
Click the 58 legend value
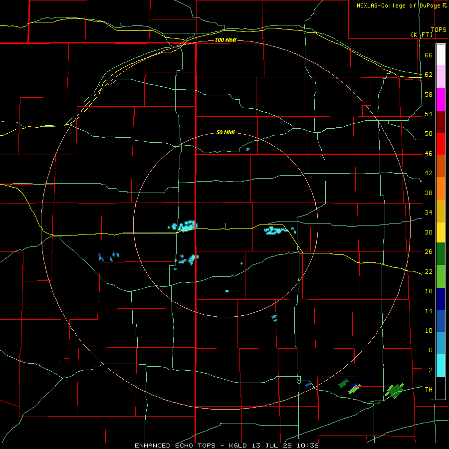[x=429, y=94]
